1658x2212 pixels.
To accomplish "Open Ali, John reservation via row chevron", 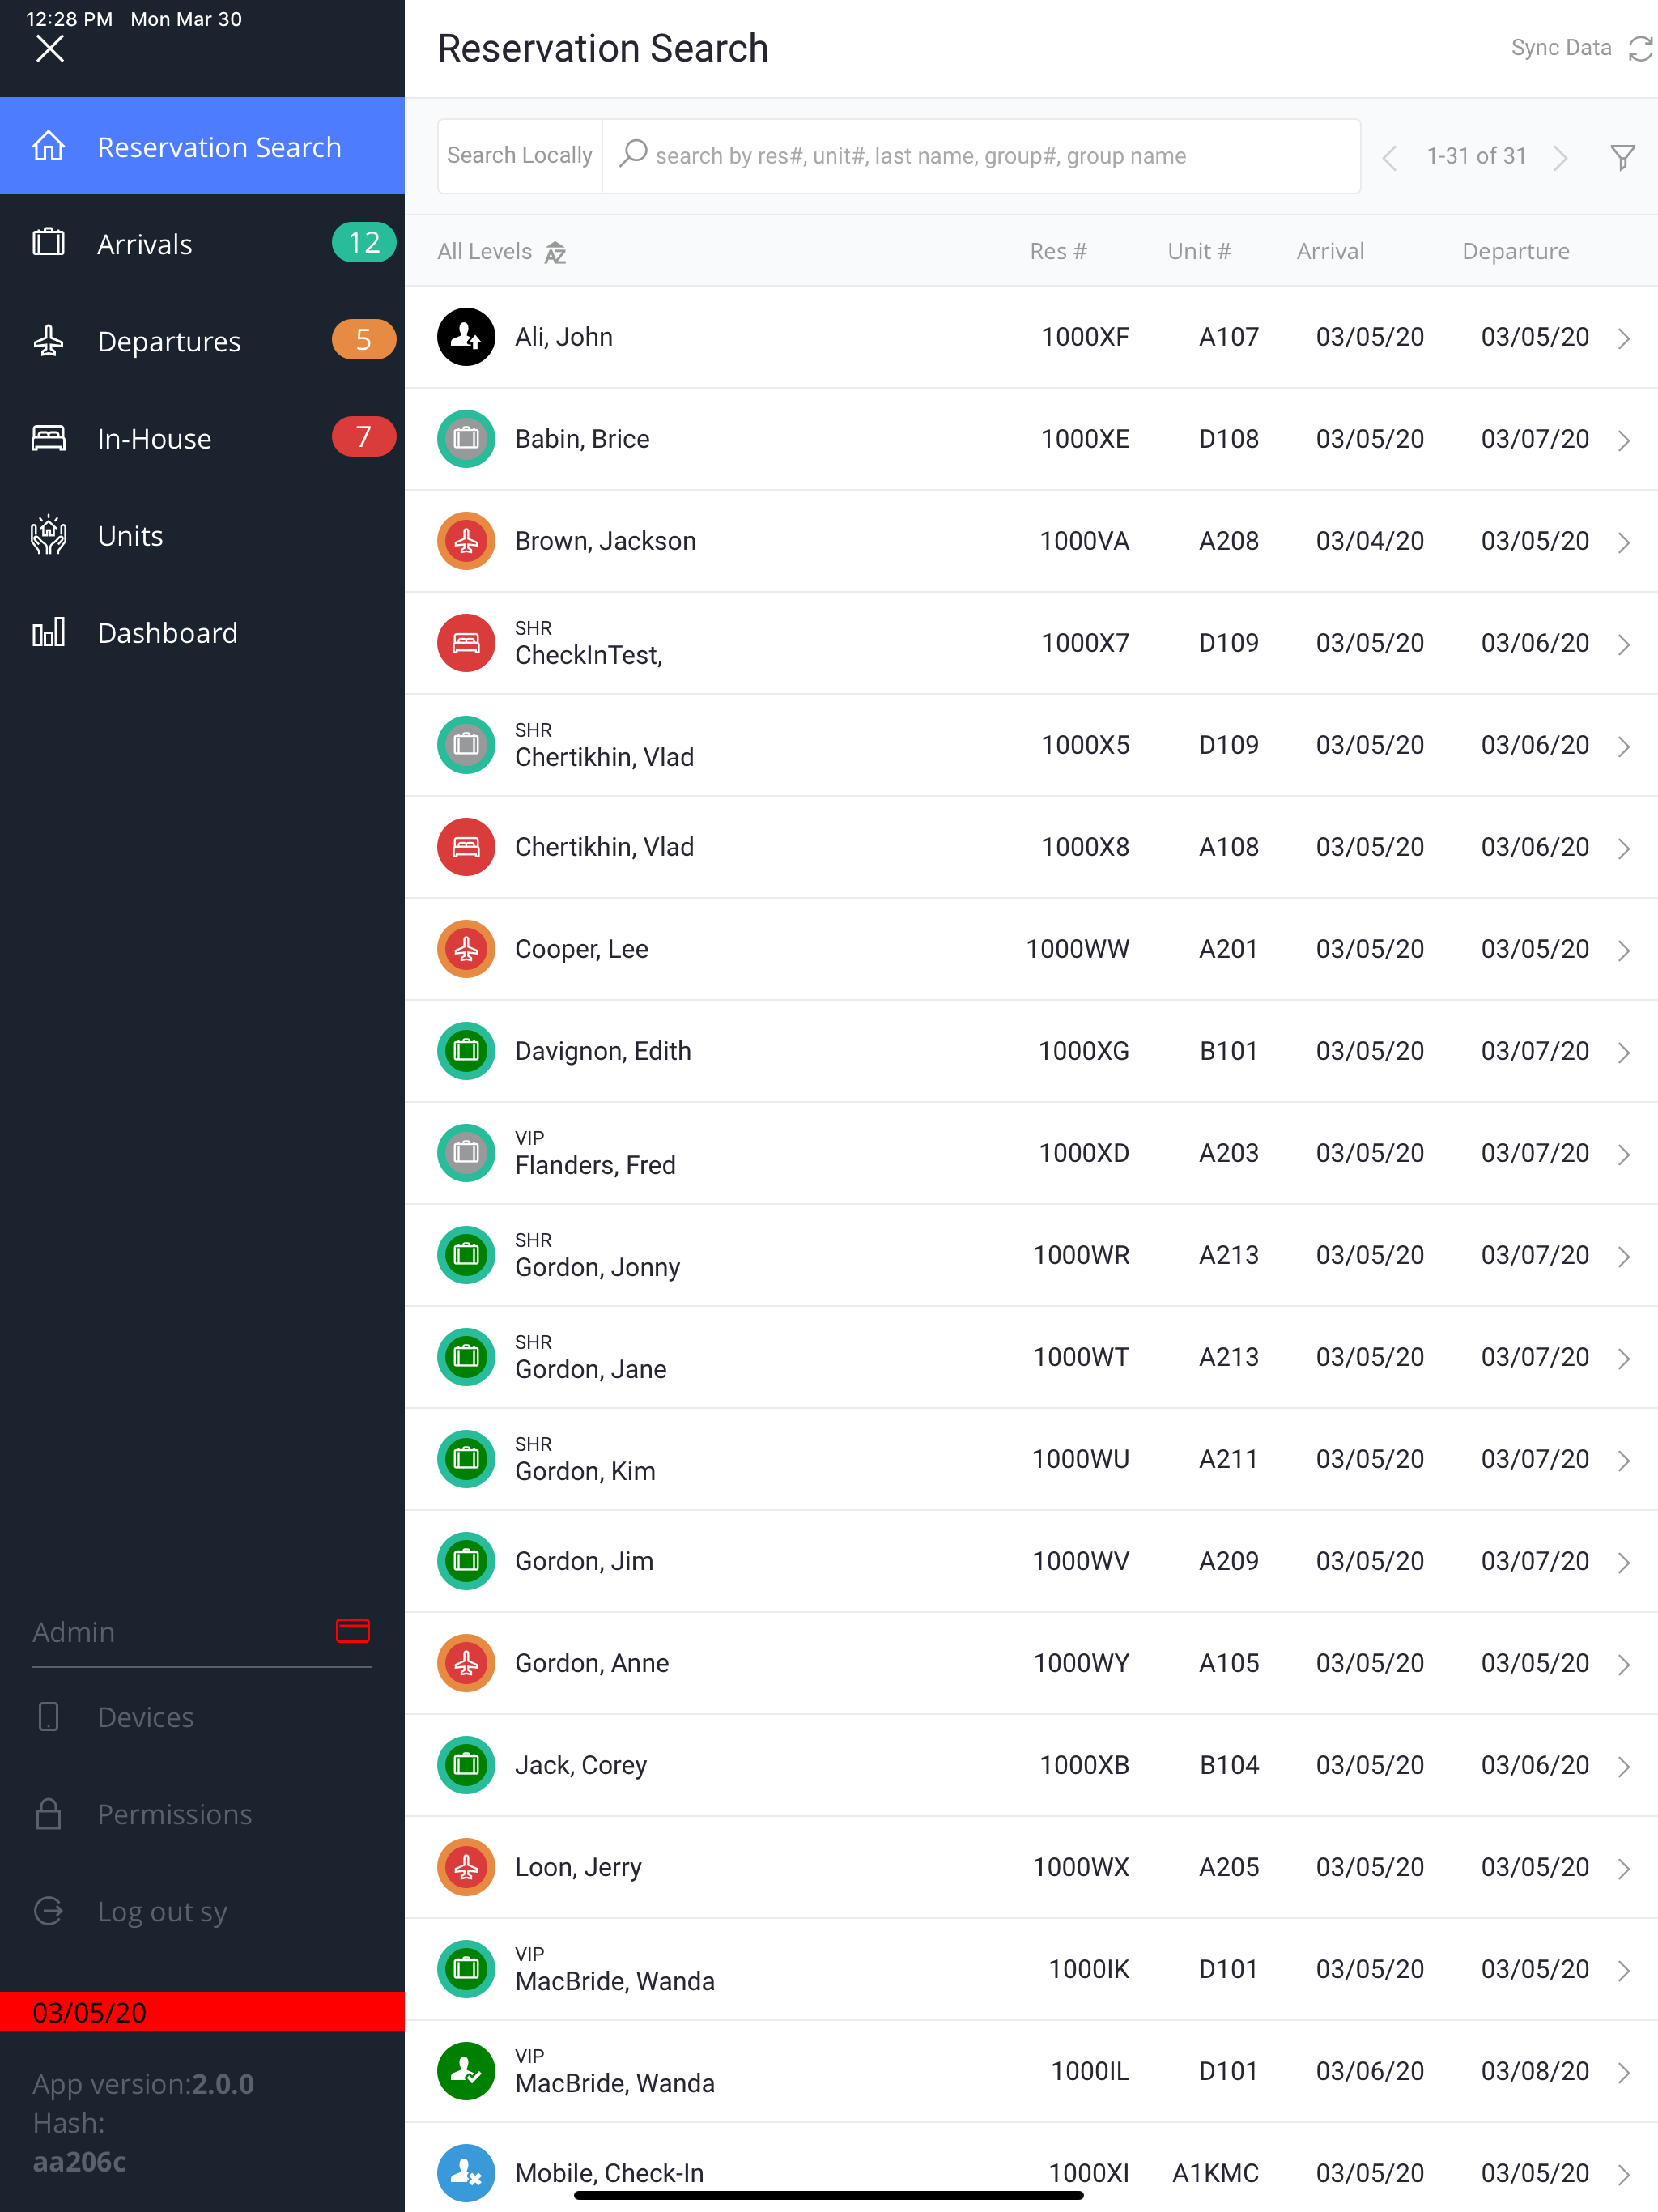I will pos(1623,338).
